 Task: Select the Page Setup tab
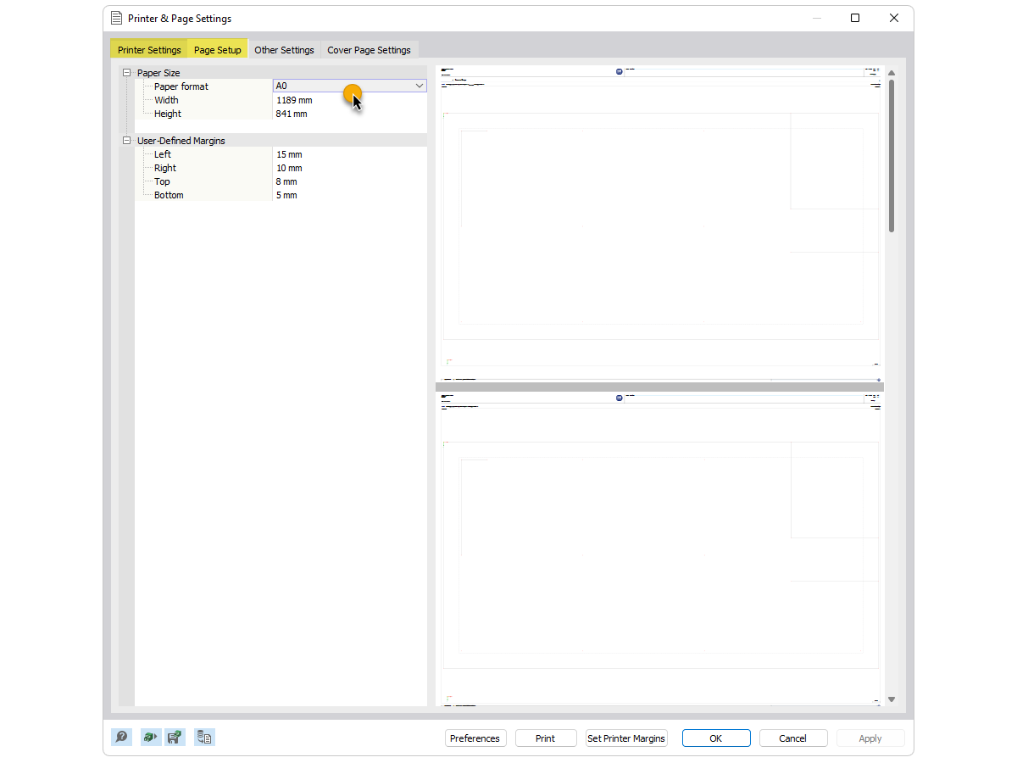217,49
